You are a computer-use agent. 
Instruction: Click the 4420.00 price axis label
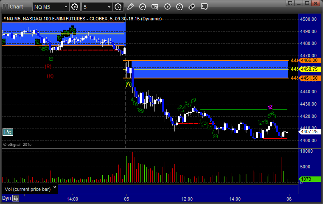click(x=309, y=116)
